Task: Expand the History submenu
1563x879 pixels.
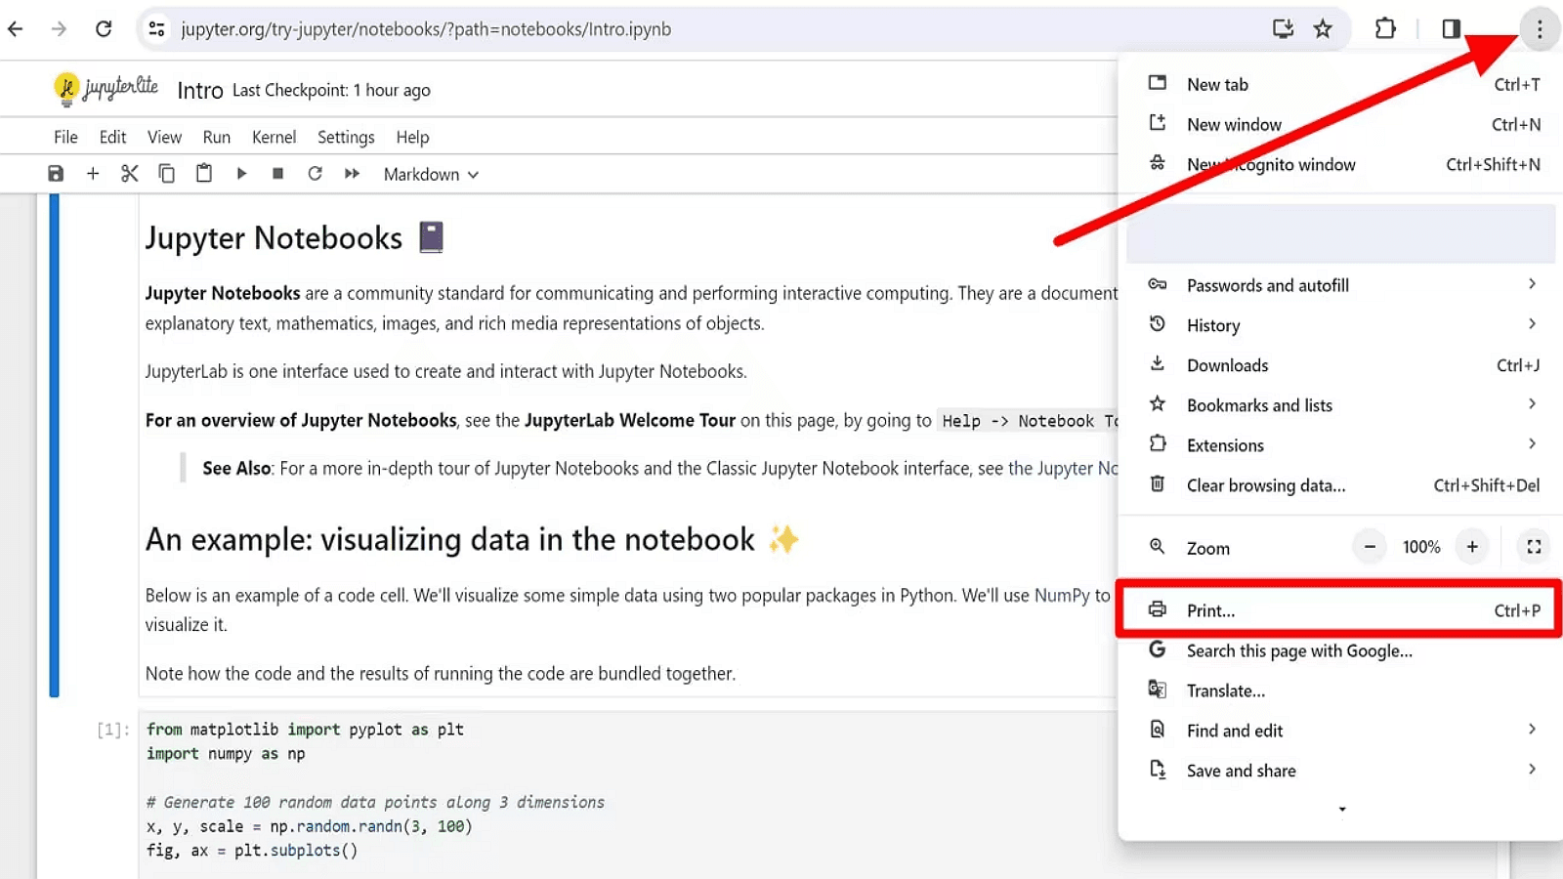Action: pos(1340,325)
